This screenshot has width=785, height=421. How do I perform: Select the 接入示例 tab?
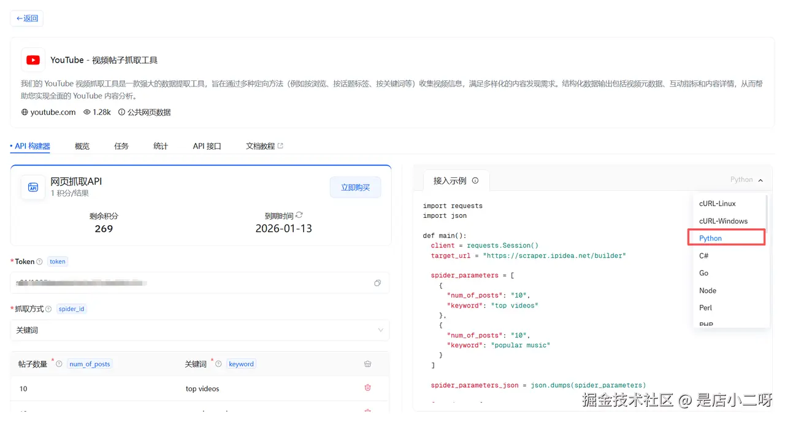click(456, 180)
